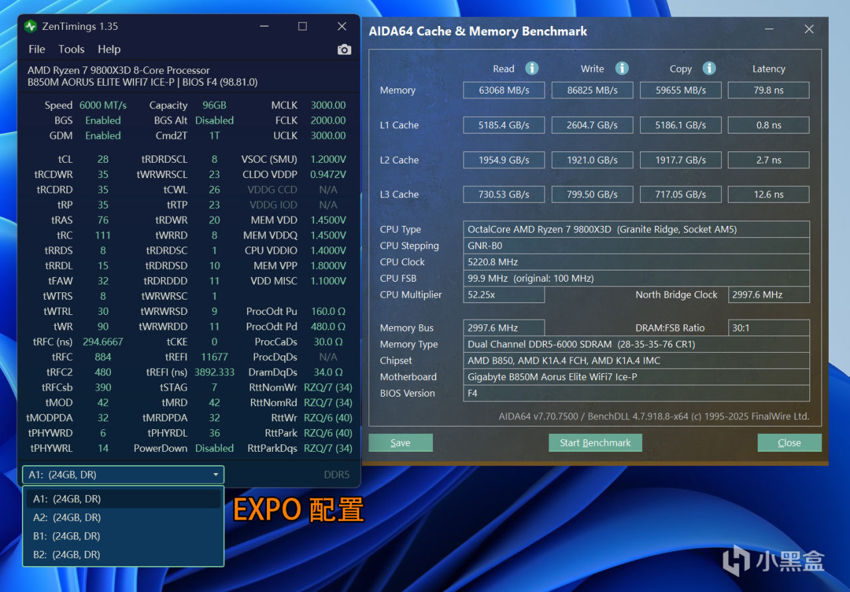850x592 pixels.
Task: Click the AMD Ryzen 7 9800X3D processor name
Action: (x=119, y=70)
